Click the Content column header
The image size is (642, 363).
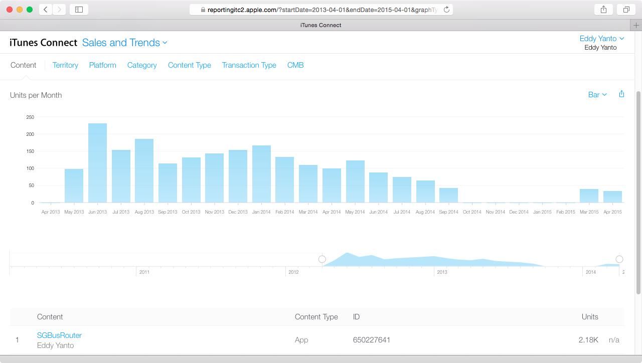pyautogui.click(x=50, y=317)
